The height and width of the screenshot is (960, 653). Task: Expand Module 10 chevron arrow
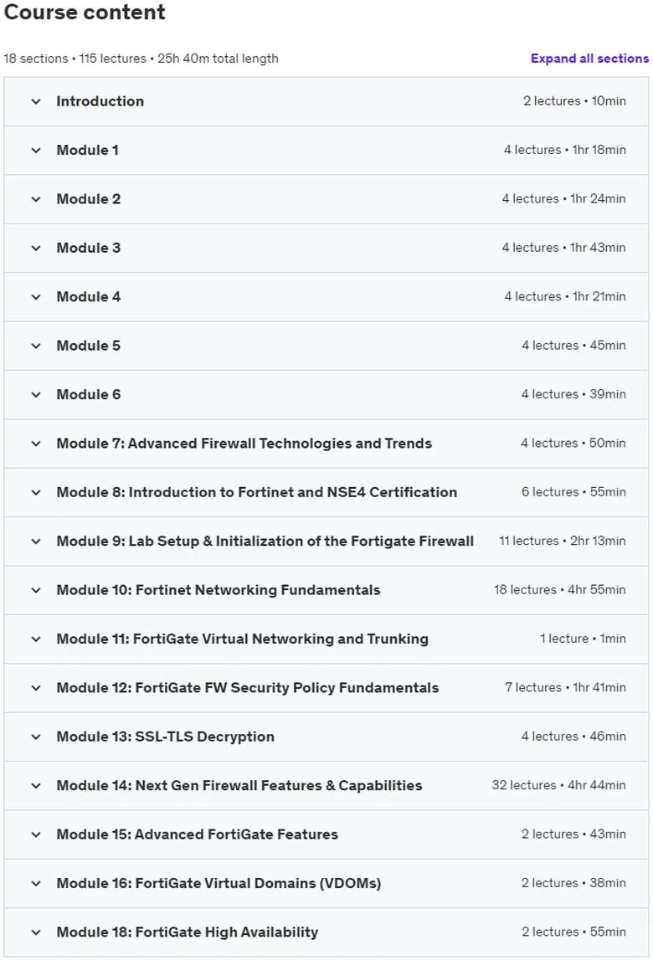36,591
